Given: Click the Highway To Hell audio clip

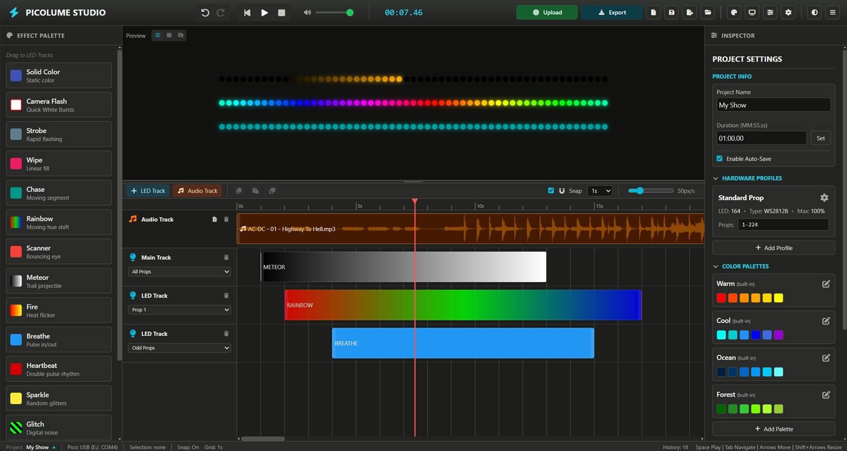Looking at the screenshot, I should click(x=471, y=229).
